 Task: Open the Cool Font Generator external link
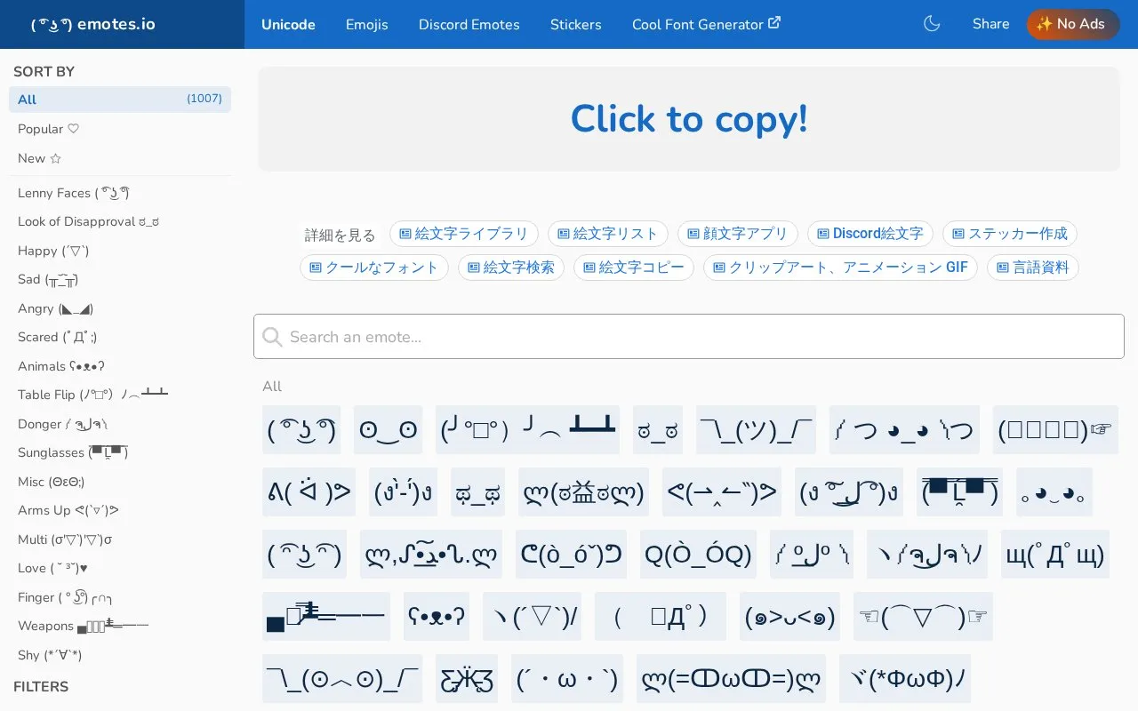(706, 24)
